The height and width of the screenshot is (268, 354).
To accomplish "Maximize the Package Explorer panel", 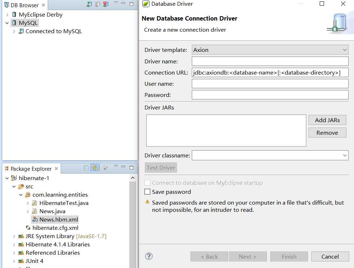I will coord(131,167).
